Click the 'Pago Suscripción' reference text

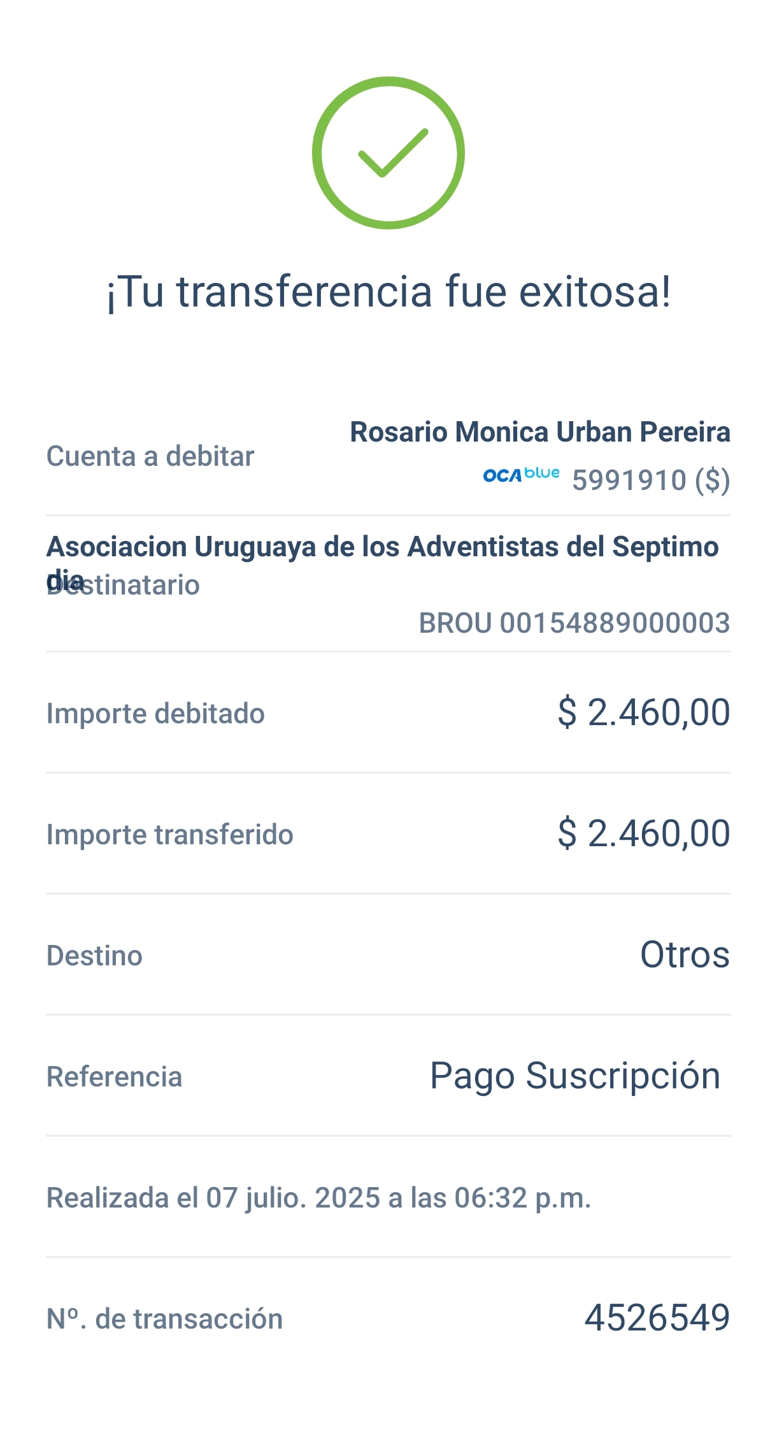click(575, 1076)
